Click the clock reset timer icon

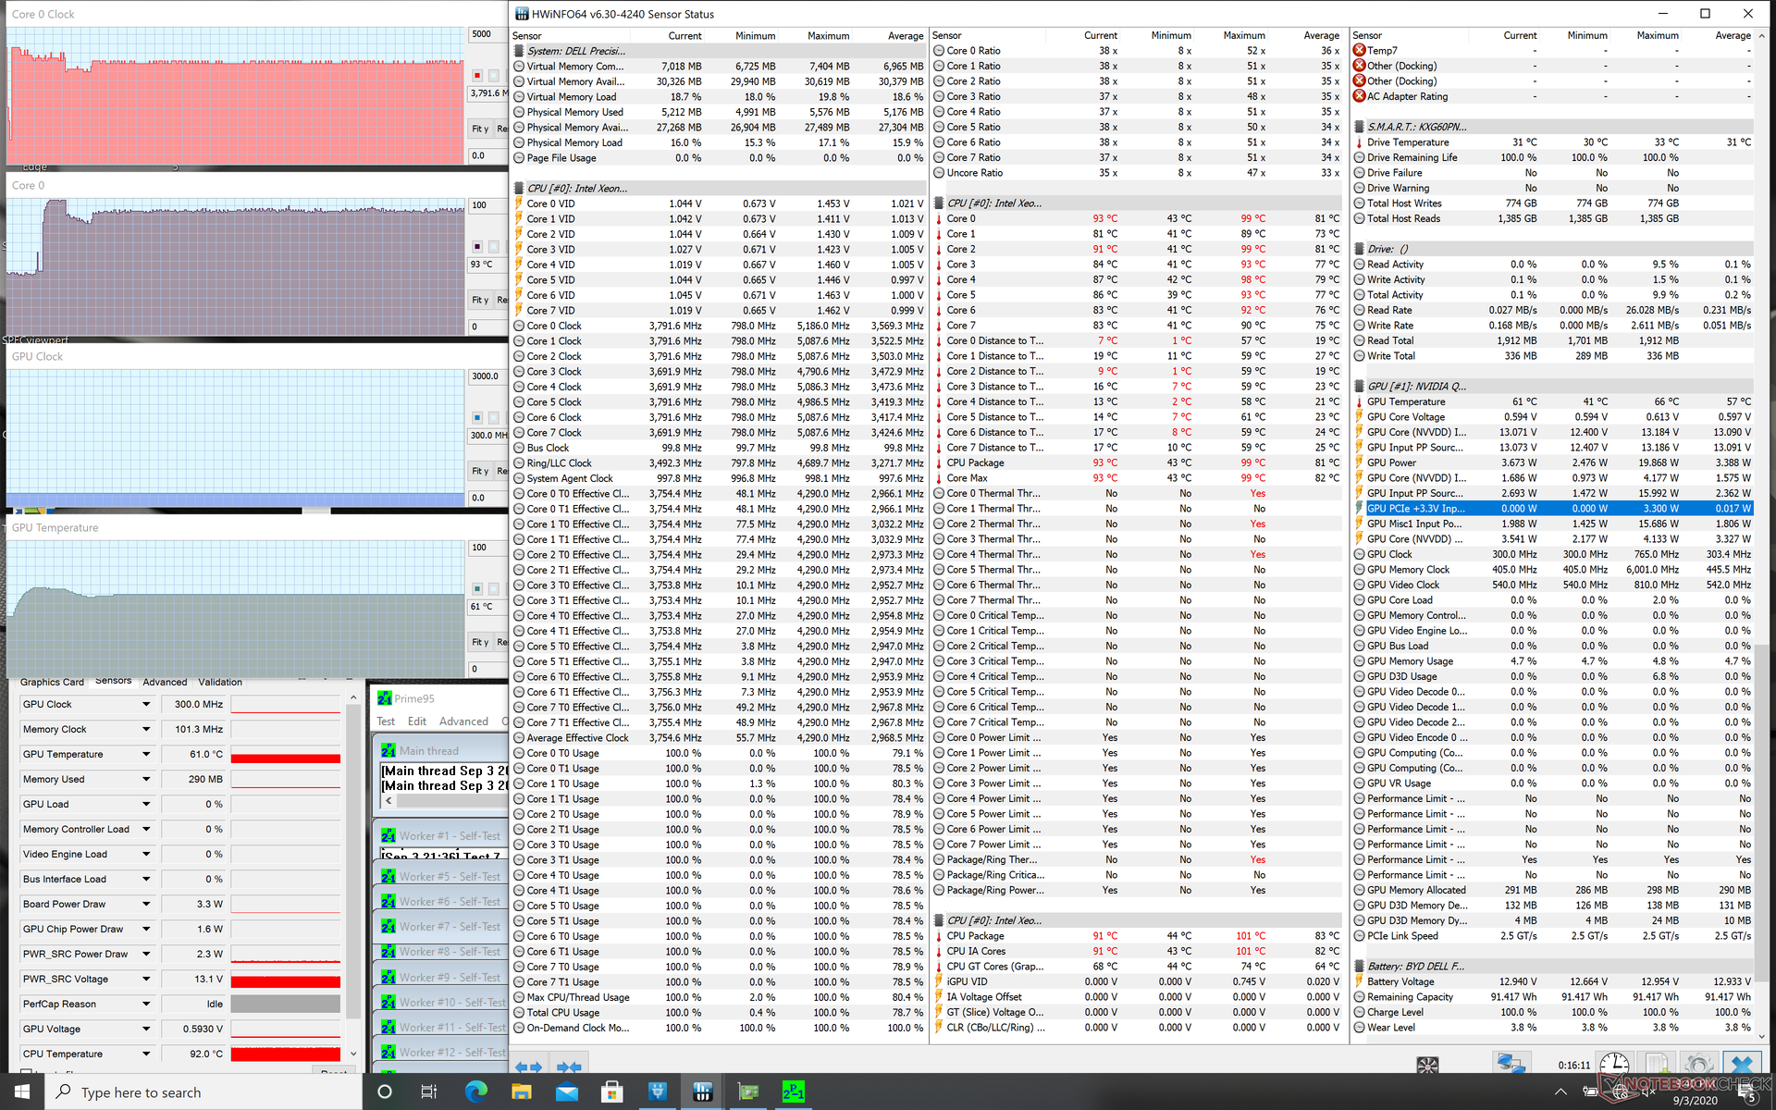tap(1614, 1065)
